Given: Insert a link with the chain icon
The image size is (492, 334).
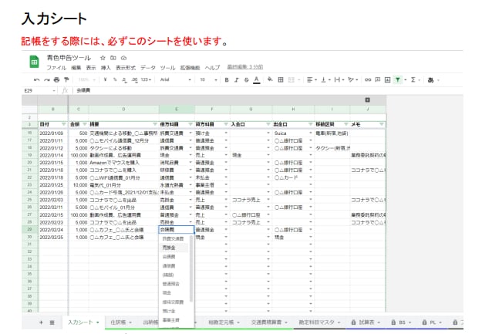Looking at the screenshot, I should pos(368,79).
